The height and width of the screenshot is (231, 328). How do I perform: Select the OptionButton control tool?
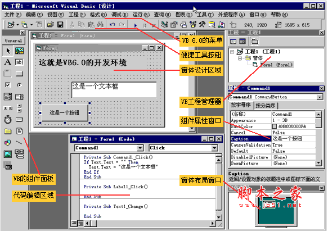(x=19, y=85)
